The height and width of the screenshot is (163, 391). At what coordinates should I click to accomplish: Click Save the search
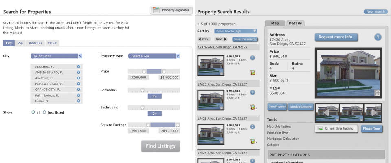(x=245, y=39)
